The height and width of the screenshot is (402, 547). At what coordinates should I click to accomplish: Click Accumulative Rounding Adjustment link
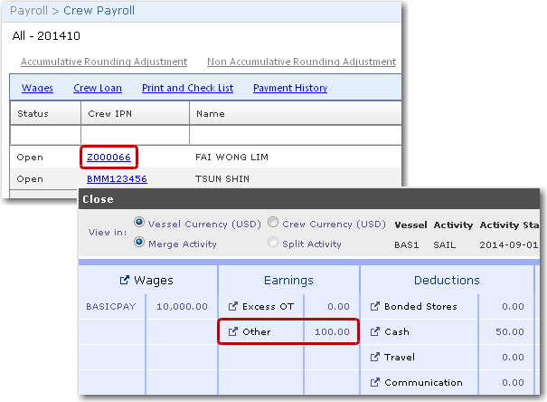pyautogui.click(x=104, y=62)
